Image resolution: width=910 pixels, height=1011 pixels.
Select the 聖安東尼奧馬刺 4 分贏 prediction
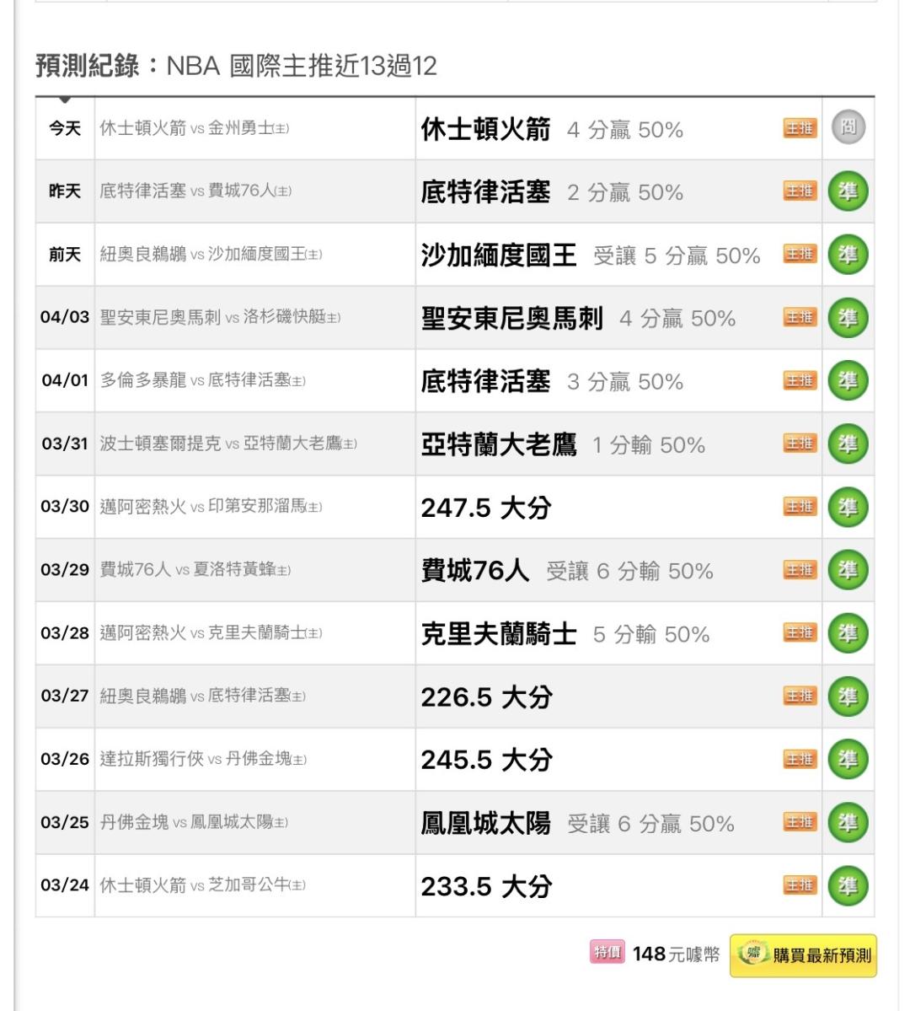(x=578, y=319)
